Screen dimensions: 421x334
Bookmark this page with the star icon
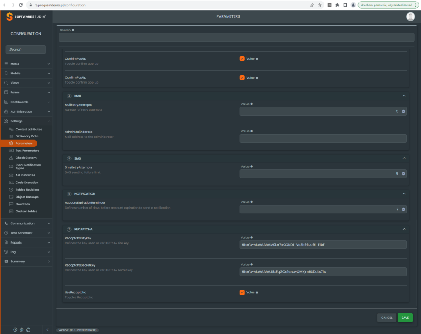coord(319,5)
